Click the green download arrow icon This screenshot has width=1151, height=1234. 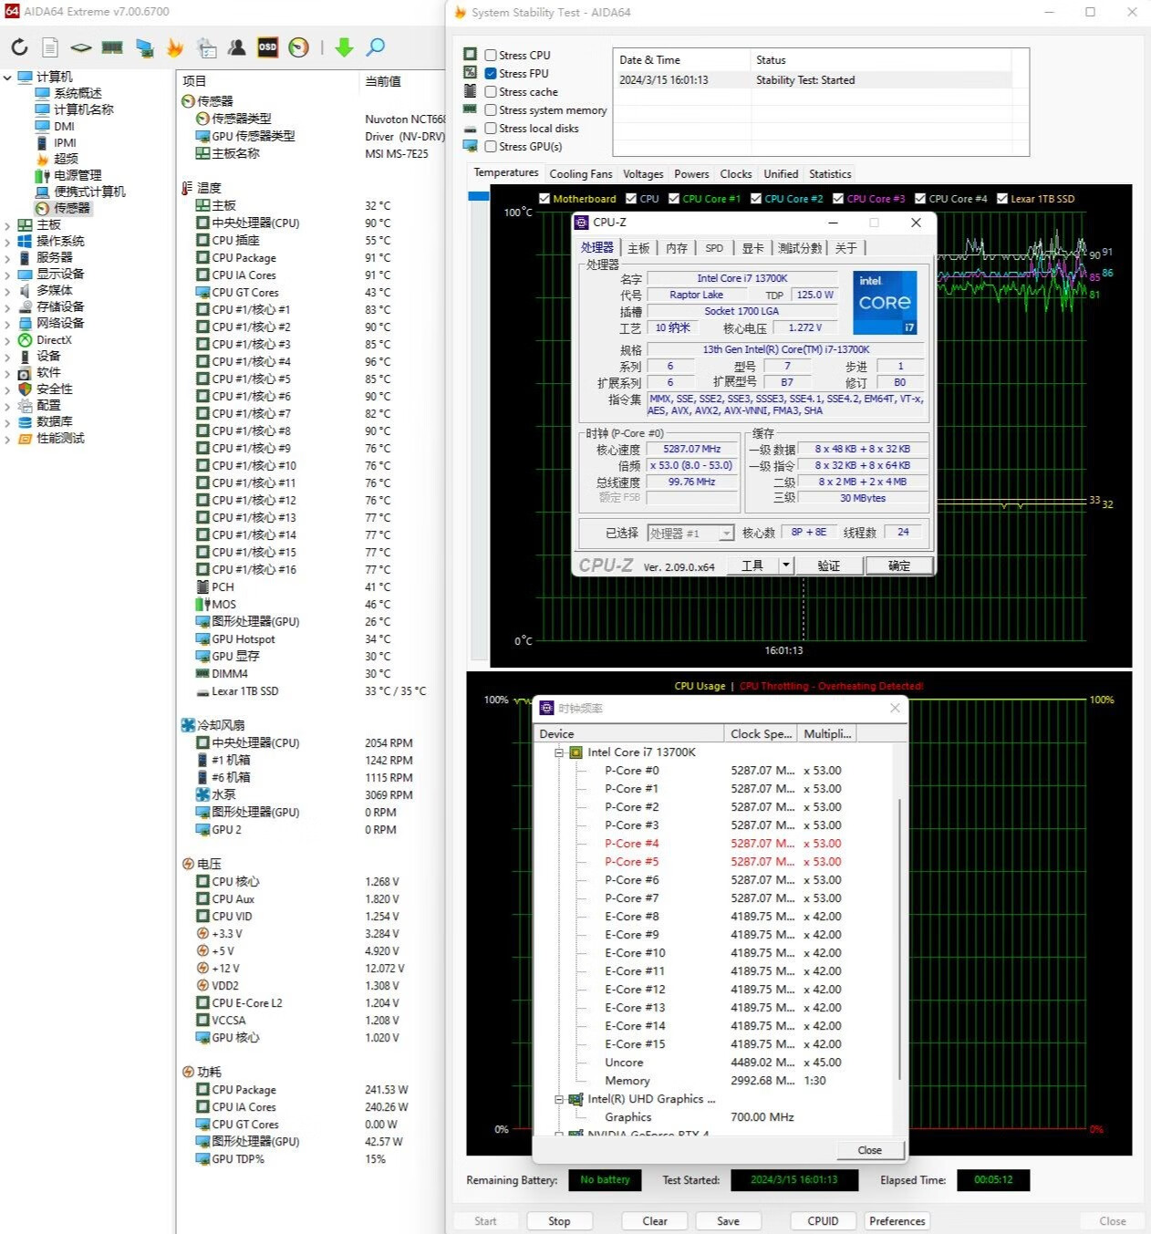coord(344,47)
